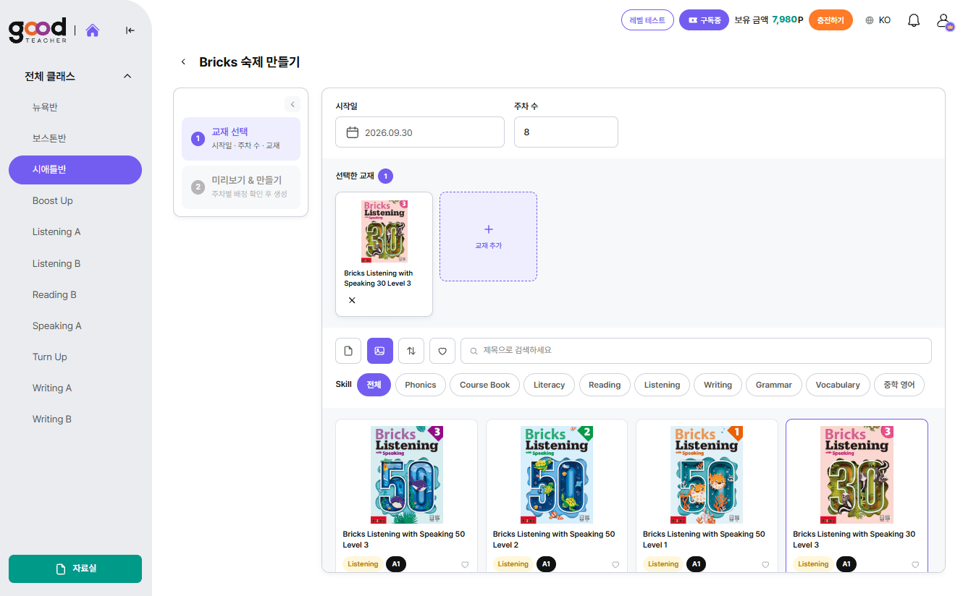Viewport: 963px width, 596px height.
Task: Click the 제목으로 검색하세요 search field
Action: [x=696, y=351]
